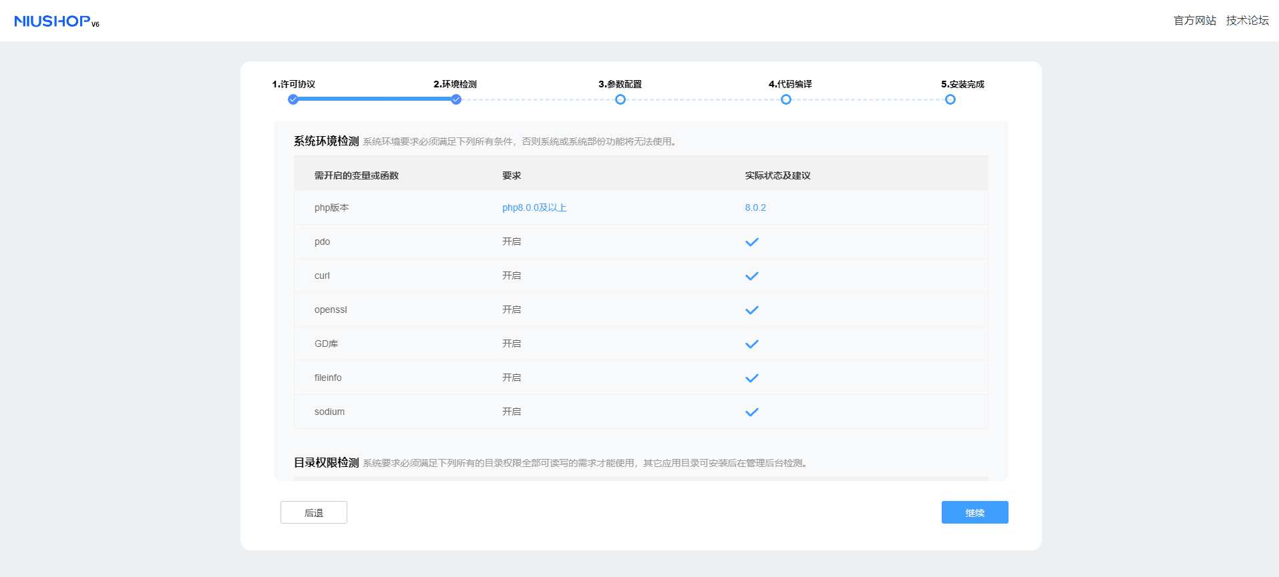Viewport: 1279px width, 577px height.
Task: Click the 环境检测 step marker circle
Action: 456,99
